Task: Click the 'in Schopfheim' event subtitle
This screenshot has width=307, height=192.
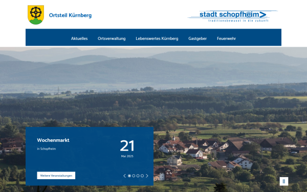Action: [47, 149]
